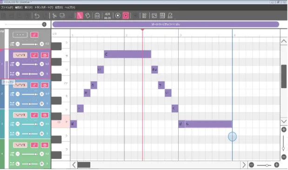Click R pan button on teal track 3
The width and height of the screenshot is (288, 170).
tap(42, 134)
